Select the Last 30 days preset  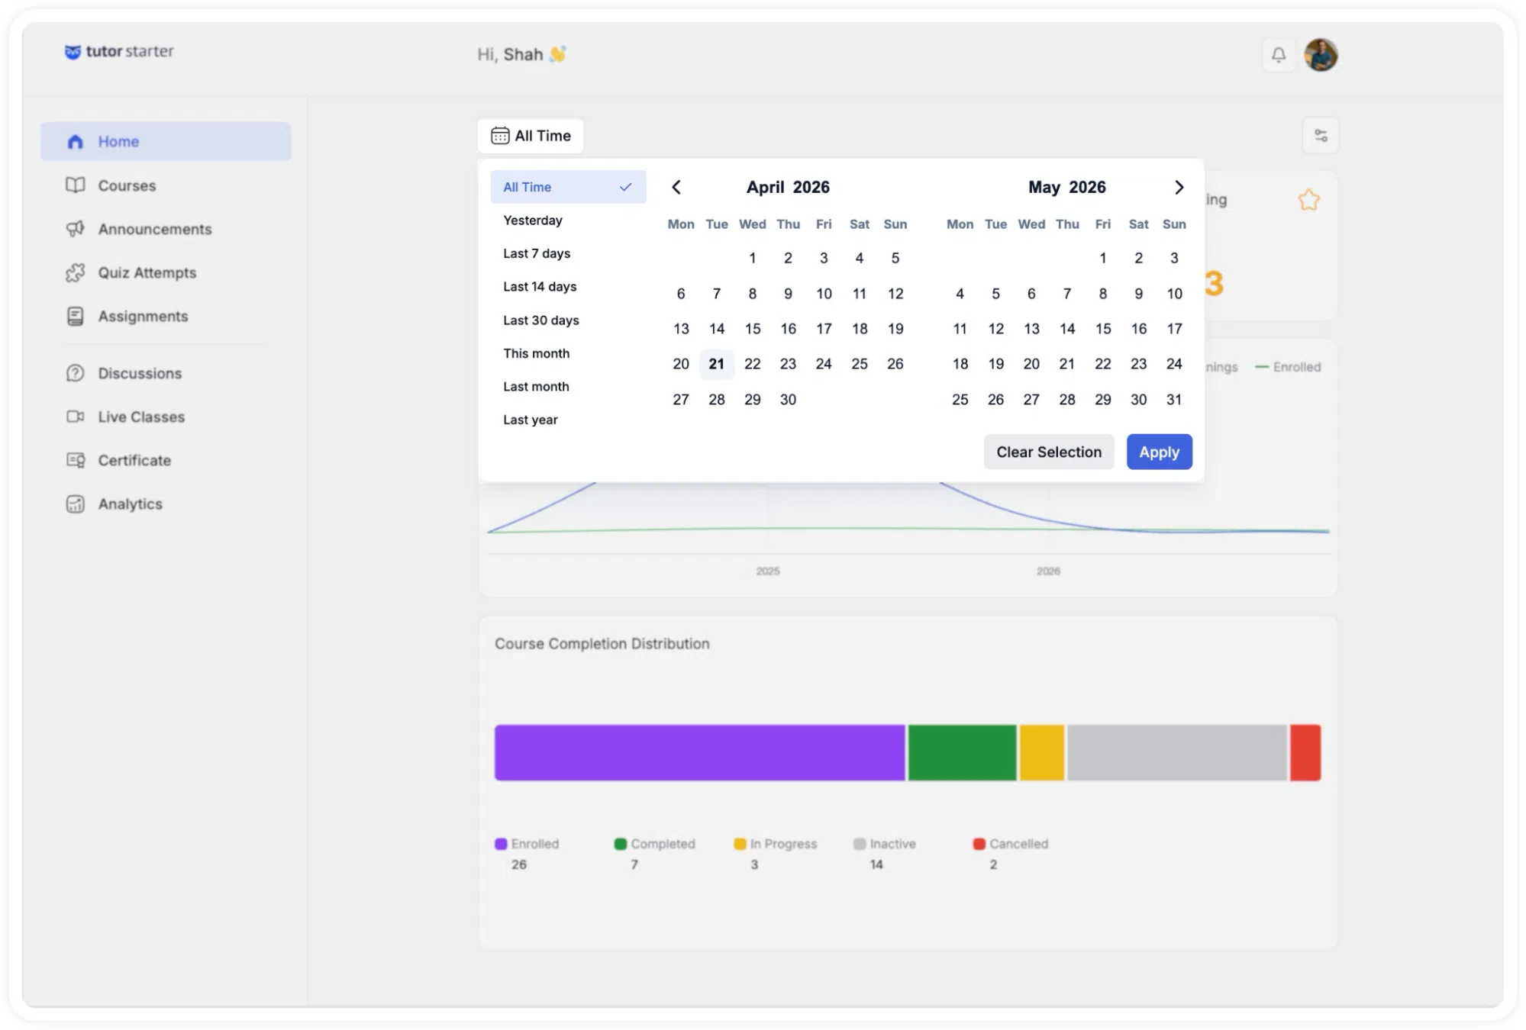[568, 320]
